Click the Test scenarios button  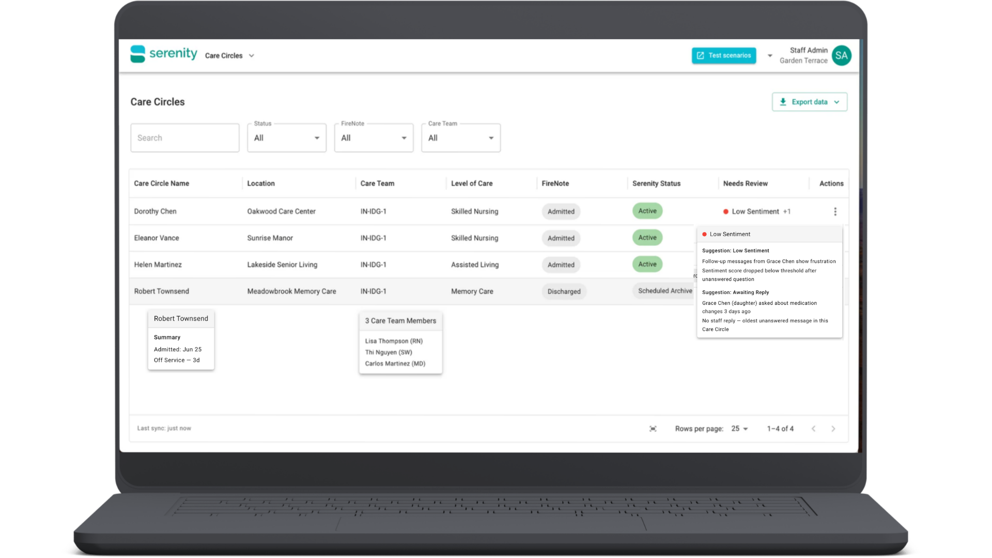point(723,55)
